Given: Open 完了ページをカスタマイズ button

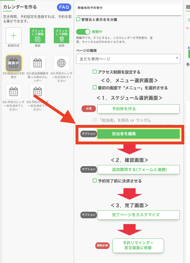Looking at the screenshot, I should pos(138,215).
